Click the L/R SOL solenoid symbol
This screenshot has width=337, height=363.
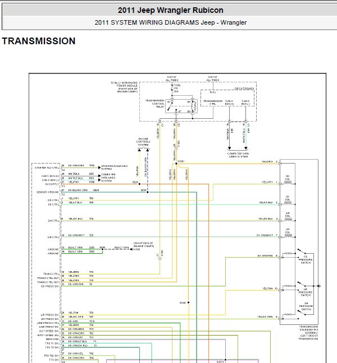click(288, 236)
